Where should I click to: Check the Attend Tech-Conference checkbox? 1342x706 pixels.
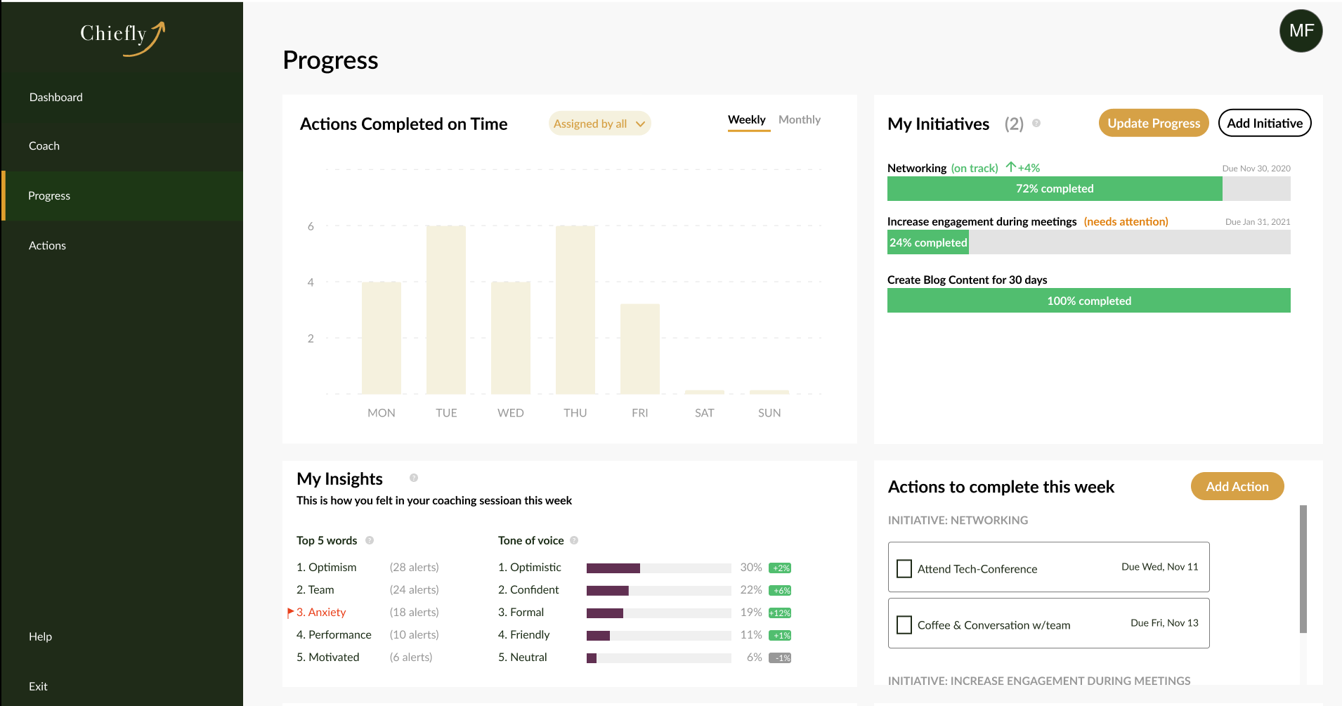click(904, 568)
